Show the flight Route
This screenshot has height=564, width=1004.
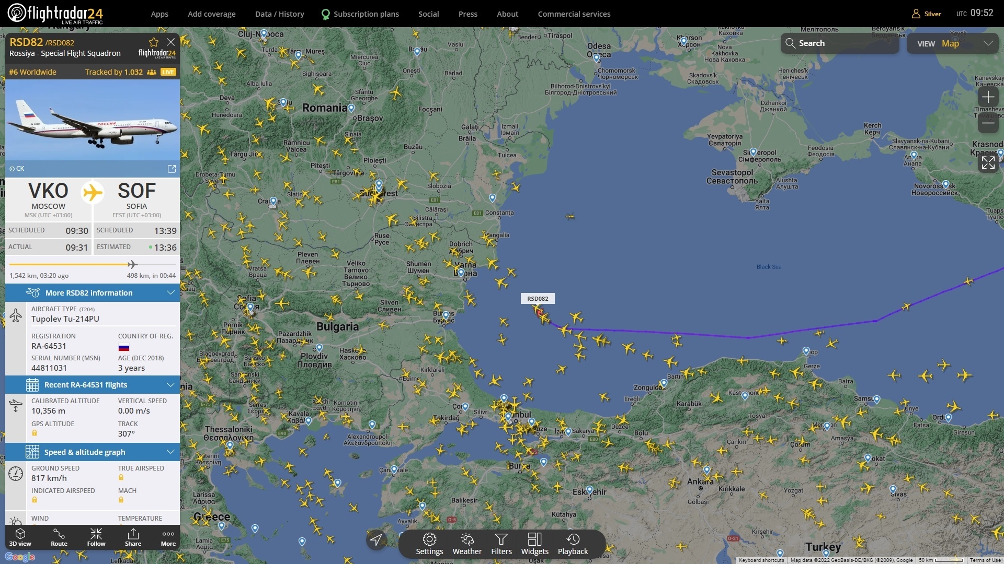coord(59,537)
